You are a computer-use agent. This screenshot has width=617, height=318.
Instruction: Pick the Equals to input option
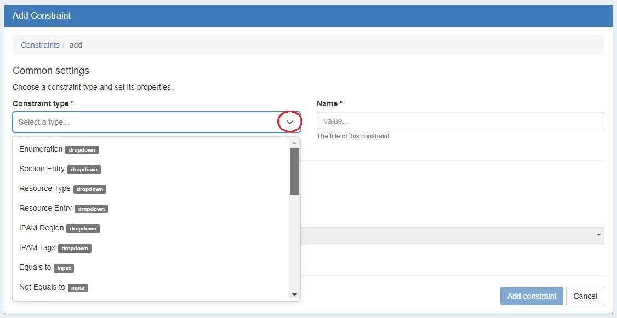click(x=35, y=267)
